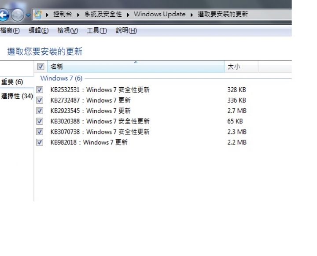
Task: Click the 328 KB size value
Action: (236, 89)
